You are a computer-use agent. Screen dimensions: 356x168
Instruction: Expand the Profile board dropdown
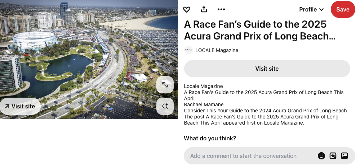tap(311, 10)
